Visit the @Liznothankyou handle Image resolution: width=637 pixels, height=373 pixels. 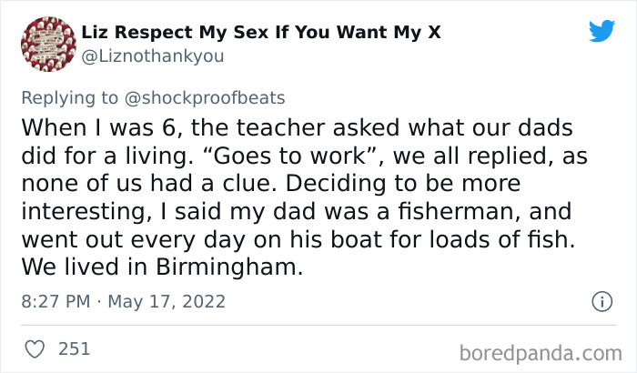(153, 56)
